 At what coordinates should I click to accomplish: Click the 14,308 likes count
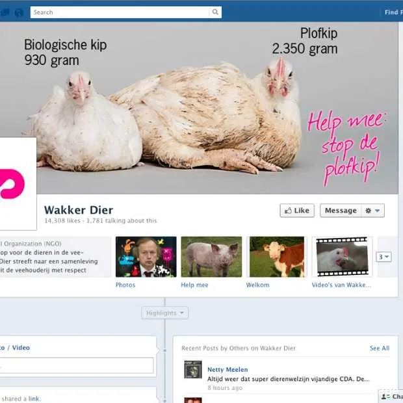[62, 220]
